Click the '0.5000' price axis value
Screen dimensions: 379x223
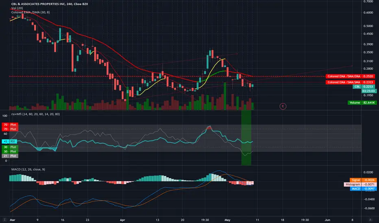tap(368, 26)
